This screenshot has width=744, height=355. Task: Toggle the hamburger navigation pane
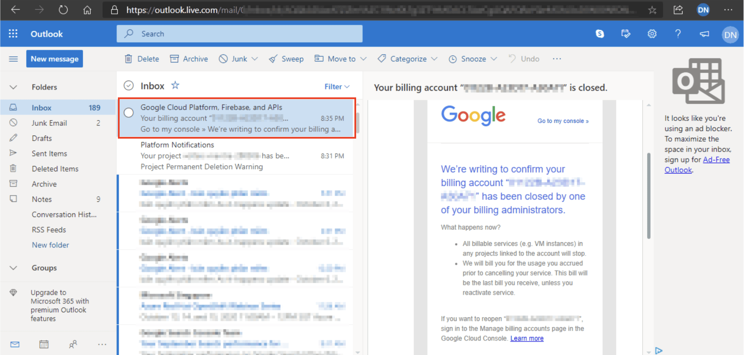click(x=13, y=59)
